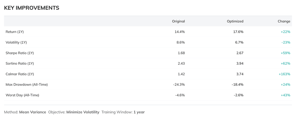Select the Worst Day (All-Time) row label
This screenshot has height=119, width=296.
22,95
